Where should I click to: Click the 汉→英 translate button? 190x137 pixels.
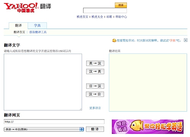95,72
